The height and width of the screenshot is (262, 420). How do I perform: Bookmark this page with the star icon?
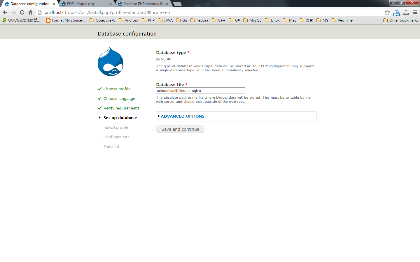click(x=387, y=12)
